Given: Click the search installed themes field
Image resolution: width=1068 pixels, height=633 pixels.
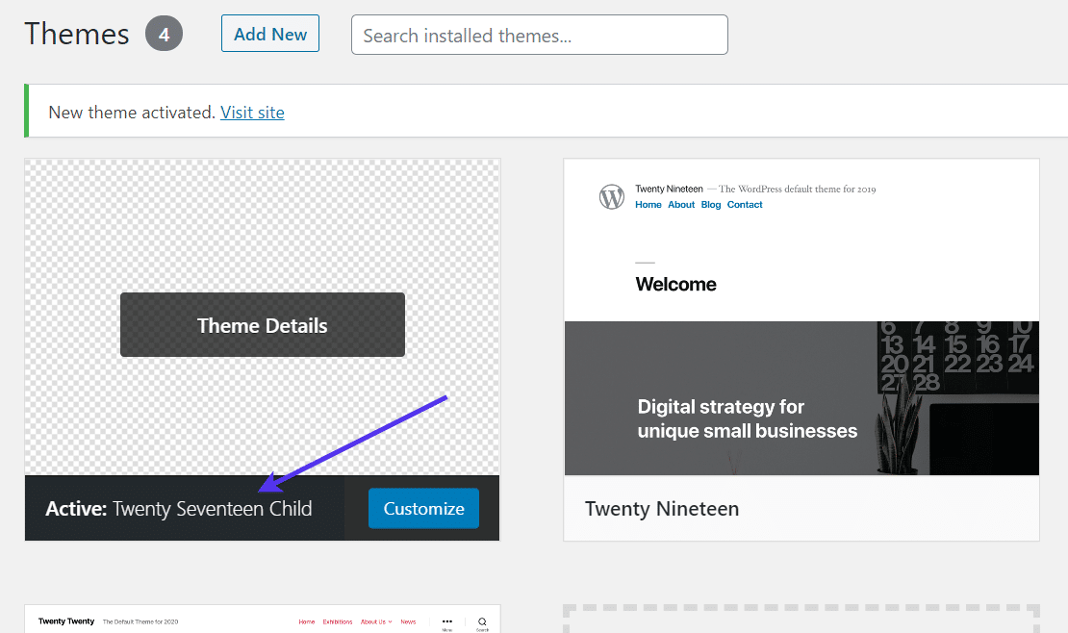Looking at the screenshot, I should pyautogui.click(x=539, y=35).
